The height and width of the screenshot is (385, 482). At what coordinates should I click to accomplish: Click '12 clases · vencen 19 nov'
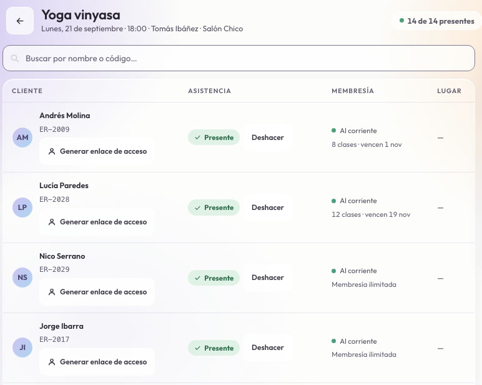click(x=371, y=214)
